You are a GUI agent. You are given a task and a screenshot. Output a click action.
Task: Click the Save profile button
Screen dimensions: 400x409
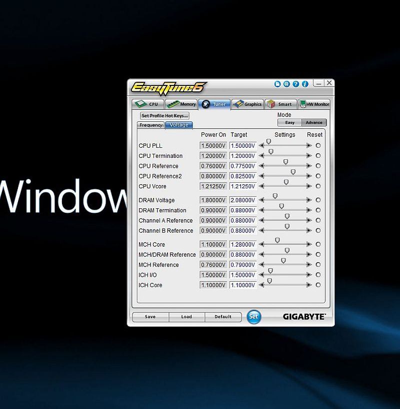point(150,317)
